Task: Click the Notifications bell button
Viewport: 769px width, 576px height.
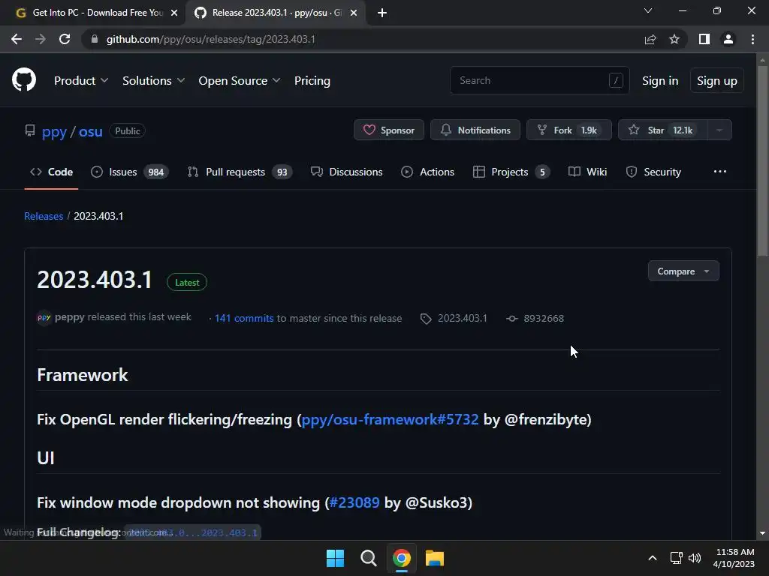Action: 475,130
